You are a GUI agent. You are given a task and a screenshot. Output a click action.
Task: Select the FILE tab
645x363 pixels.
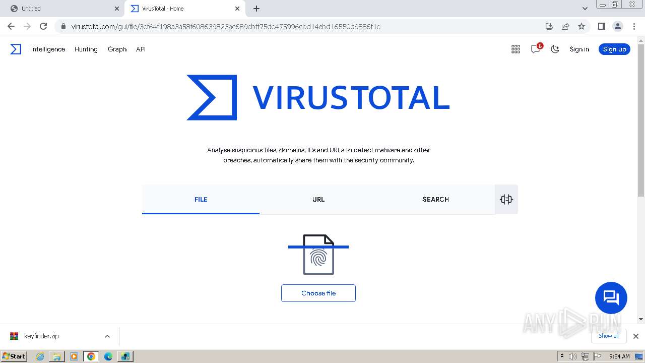tap(201, 199)
